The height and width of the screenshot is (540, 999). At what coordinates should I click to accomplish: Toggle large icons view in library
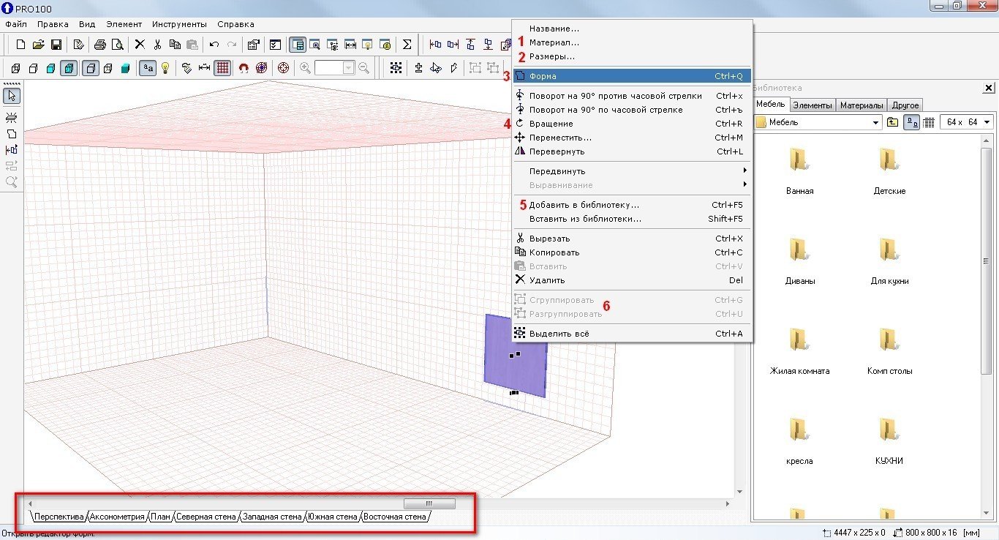(912, 122)
